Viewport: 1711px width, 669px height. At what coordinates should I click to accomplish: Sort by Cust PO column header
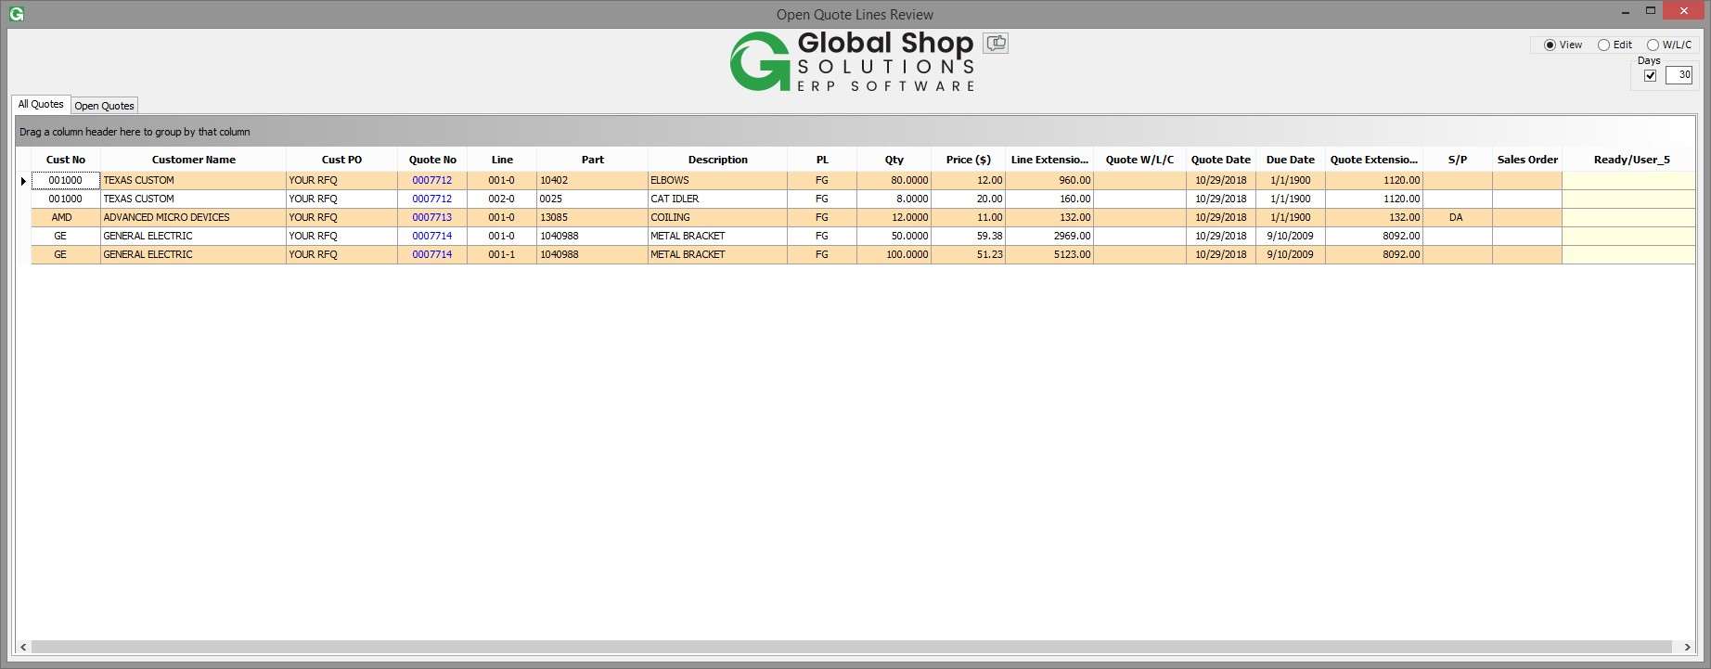pos(342,160)
